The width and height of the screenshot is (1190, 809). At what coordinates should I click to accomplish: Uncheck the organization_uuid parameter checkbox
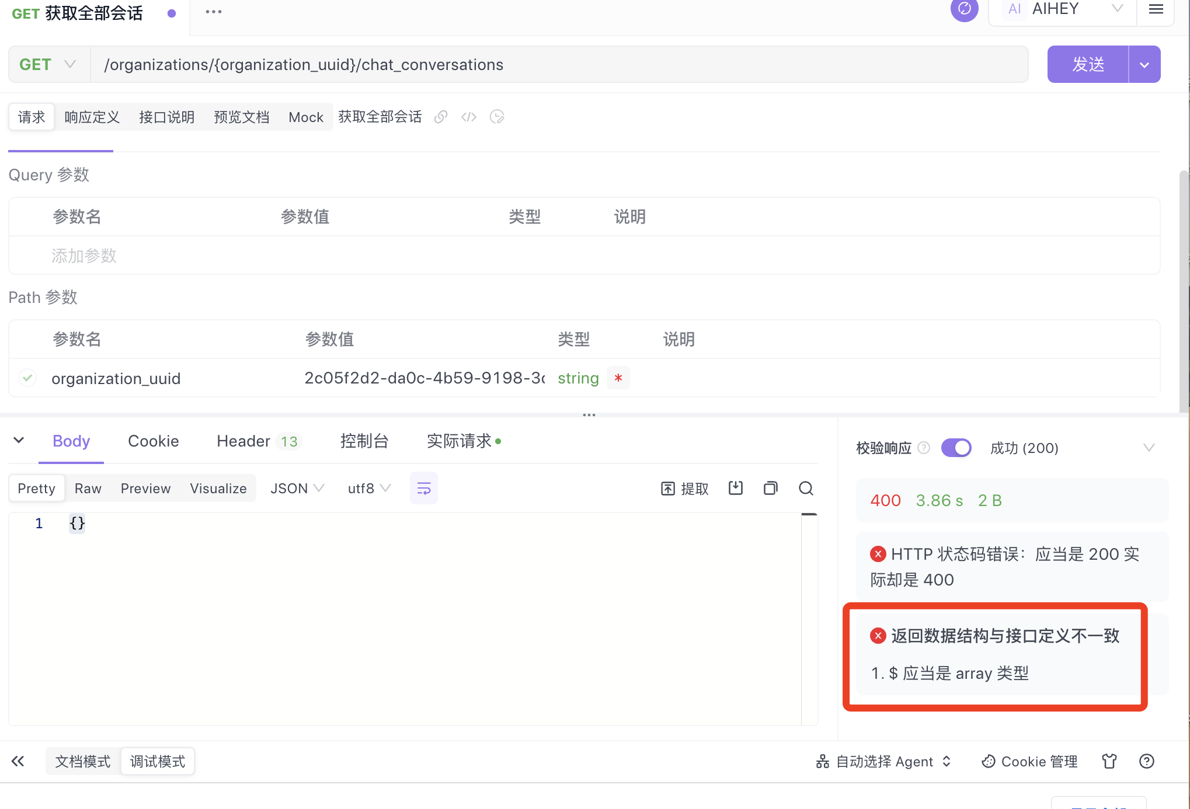point(27,378)
